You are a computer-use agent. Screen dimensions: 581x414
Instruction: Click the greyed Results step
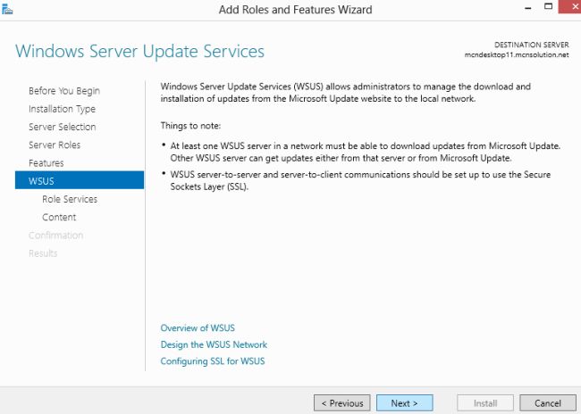pyautogui.click(x=43, y=253)
